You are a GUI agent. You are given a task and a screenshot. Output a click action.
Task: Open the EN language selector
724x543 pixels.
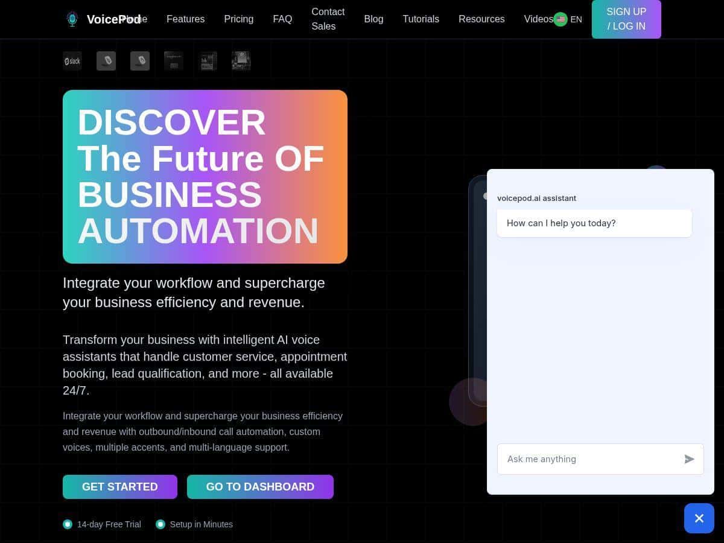[x=576, y=19]
